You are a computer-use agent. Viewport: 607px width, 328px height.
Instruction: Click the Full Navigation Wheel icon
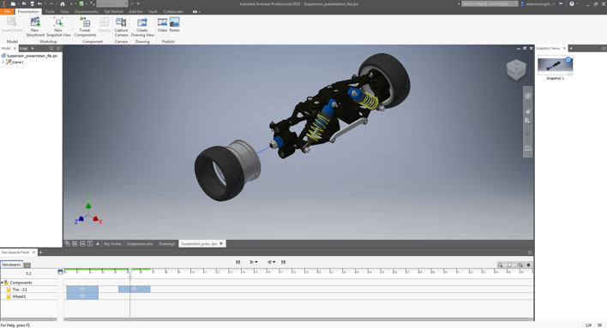pyautogui.click(x=527, y=96)
